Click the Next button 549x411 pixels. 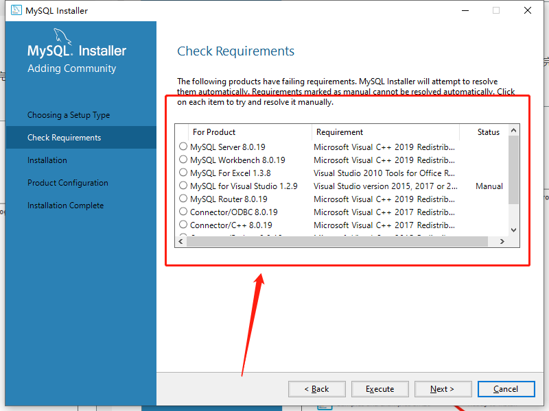pyautogui.click(x=443, y=389)
